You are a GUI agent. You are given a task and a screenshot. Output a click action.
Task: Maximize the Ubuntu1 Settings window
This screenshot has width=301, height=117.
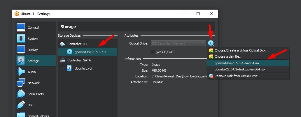(198, 14)
